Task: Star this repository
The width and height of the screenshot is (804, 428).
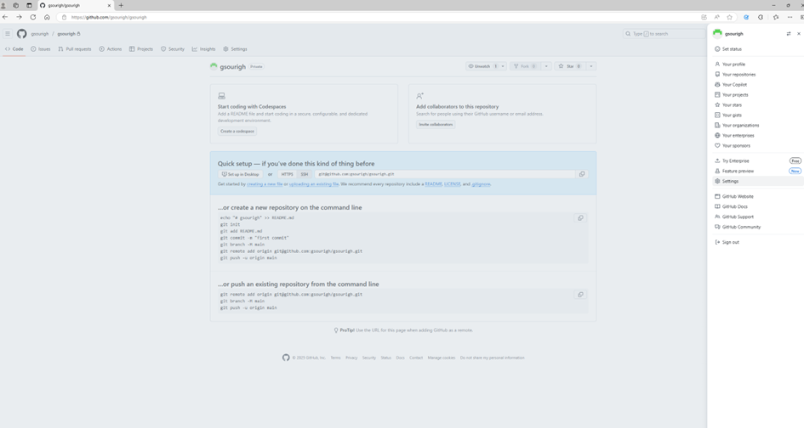Action: pos(569,66)
